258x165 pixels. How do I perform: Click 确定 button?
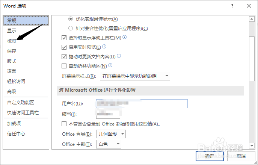pos(210,156)
